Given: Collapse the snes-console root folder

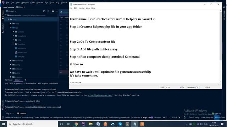Looking at the screenshot, I should (6, 15).
